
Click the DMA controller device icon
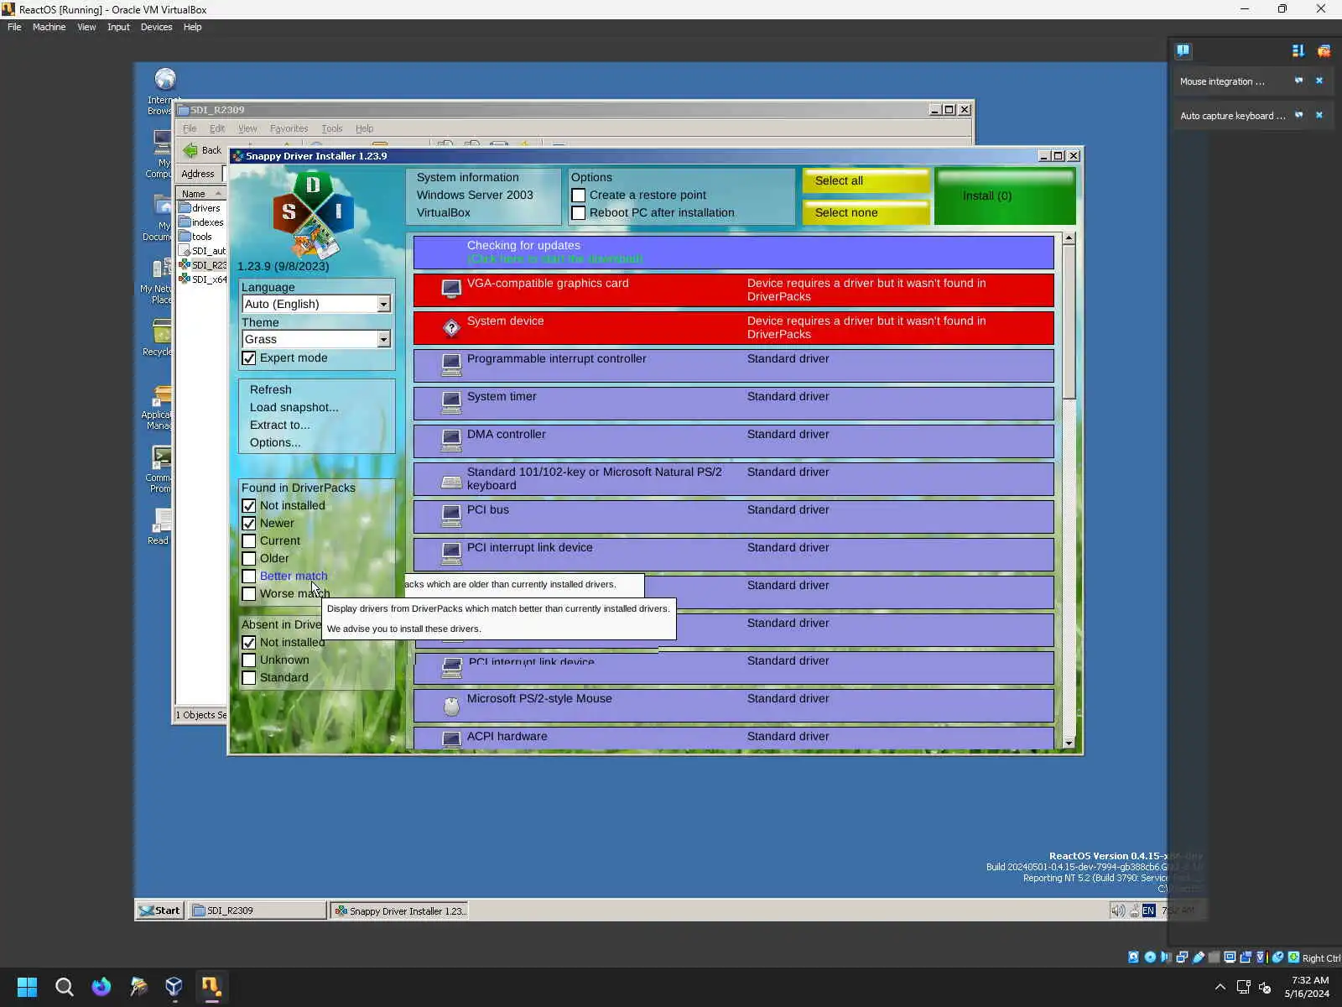coord(451,441)
